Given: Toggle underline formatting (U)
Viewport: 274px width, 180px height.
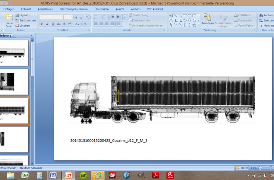Looking at the screenshot, I should [x=53, y=24].
